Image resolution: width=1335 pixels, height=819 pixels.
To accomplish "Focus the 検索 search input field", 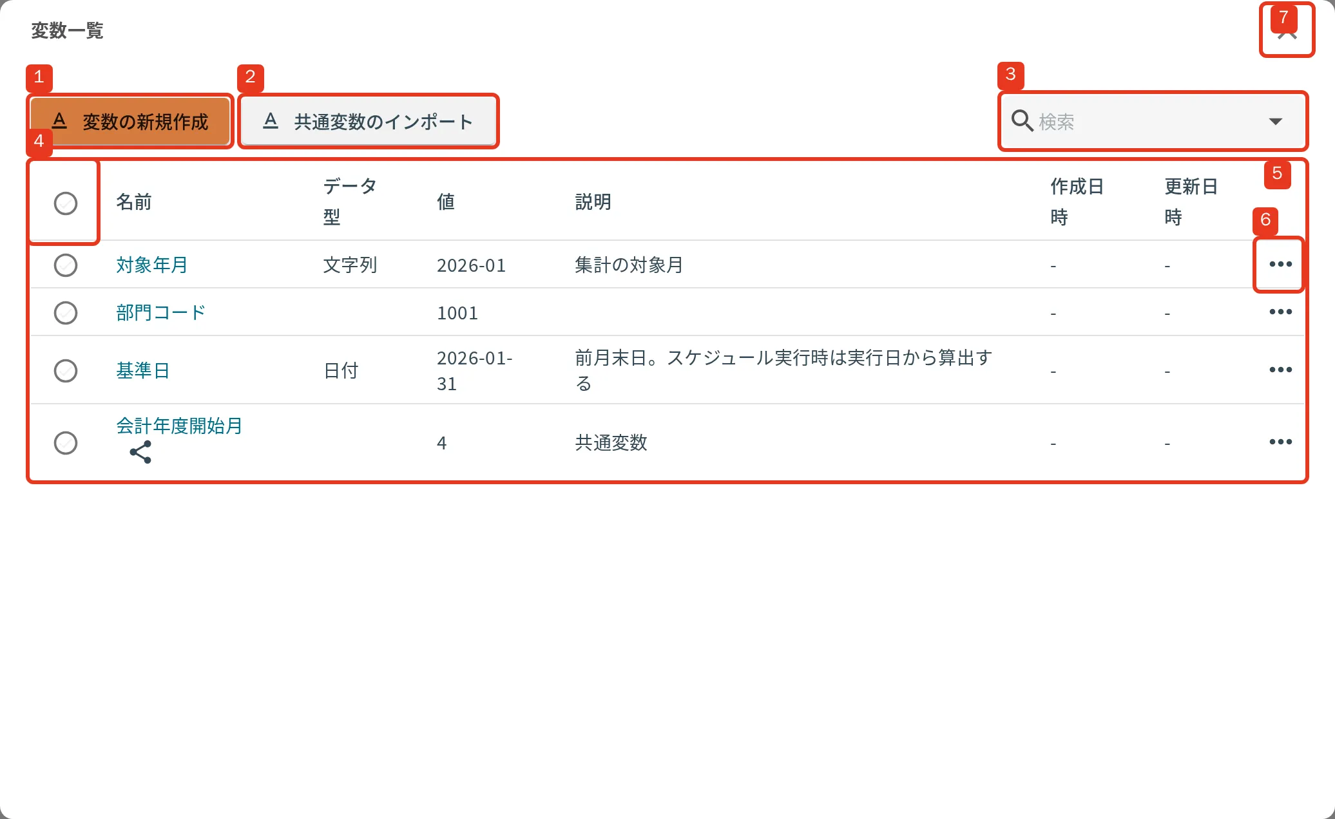I will pyautogui.click(x=1152, y=121).
